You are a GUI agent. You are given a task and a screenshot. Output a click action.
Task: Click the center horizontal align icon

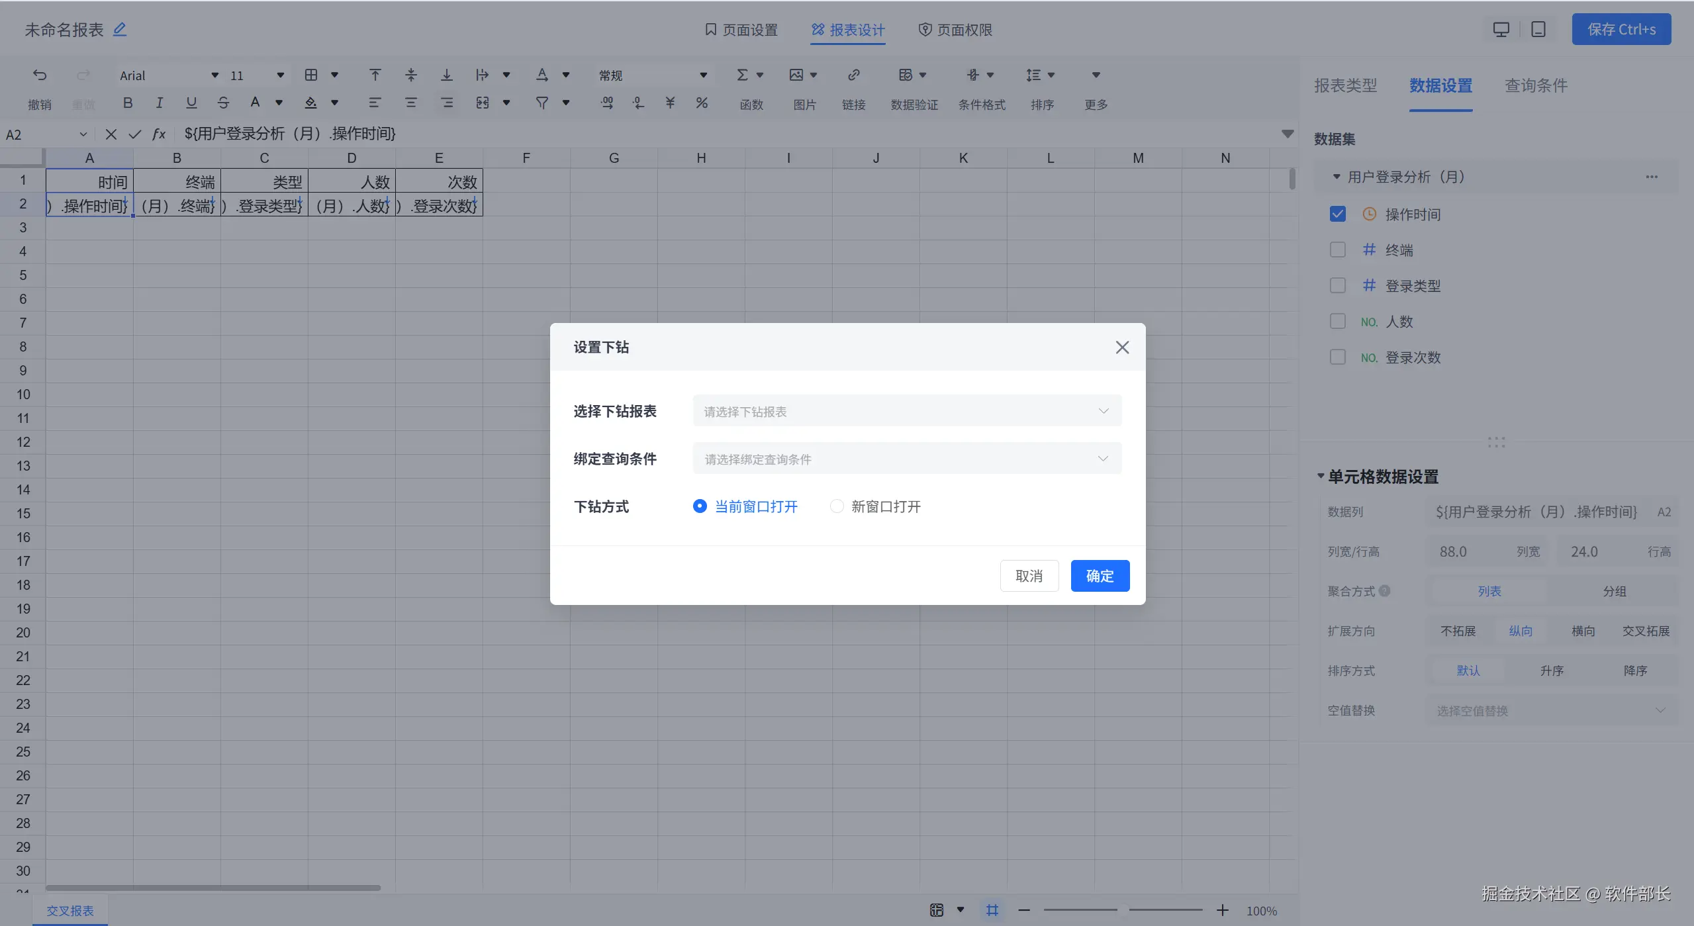(410, 103)
